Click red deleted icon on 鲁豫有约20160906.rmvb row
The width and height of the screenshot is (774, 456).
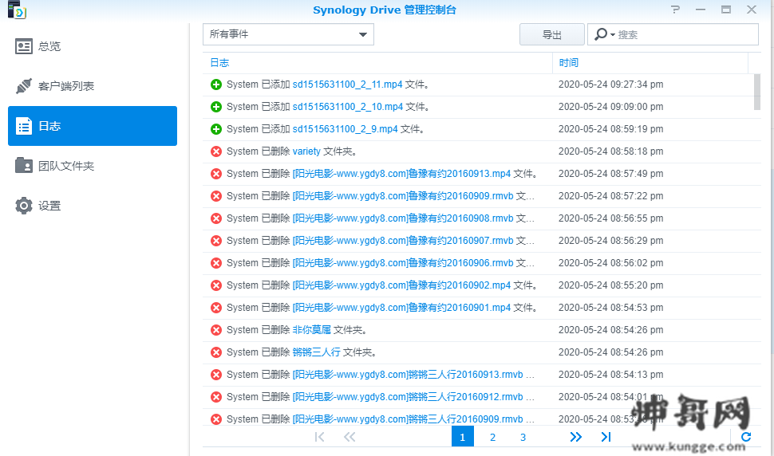[x=216, y=263]
